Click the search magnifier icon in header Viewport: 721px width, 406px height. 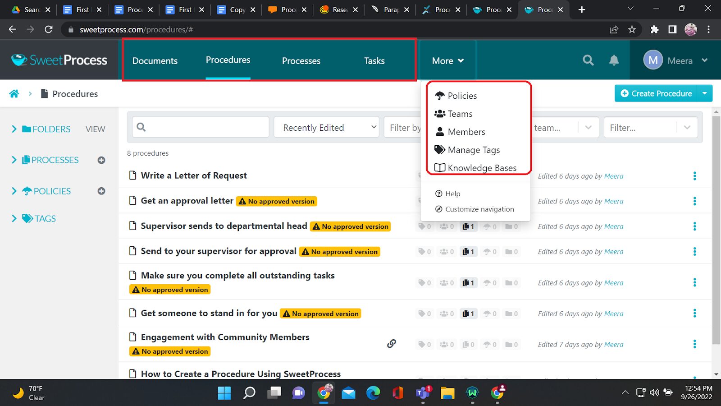[588, 60]
